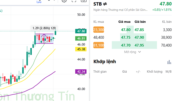Select the bid price 47.75
Viewport: 174px width, 101px height.
(126, 37)
